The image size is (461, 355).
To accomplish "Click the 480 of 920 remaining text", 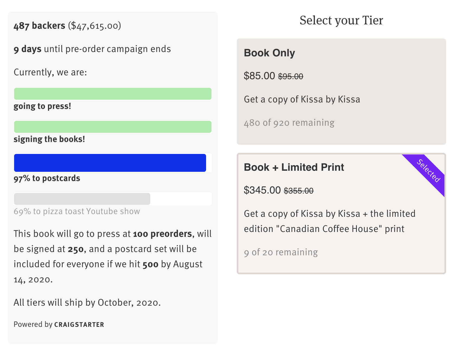I will pyautogui.click(x=289, y=123).
